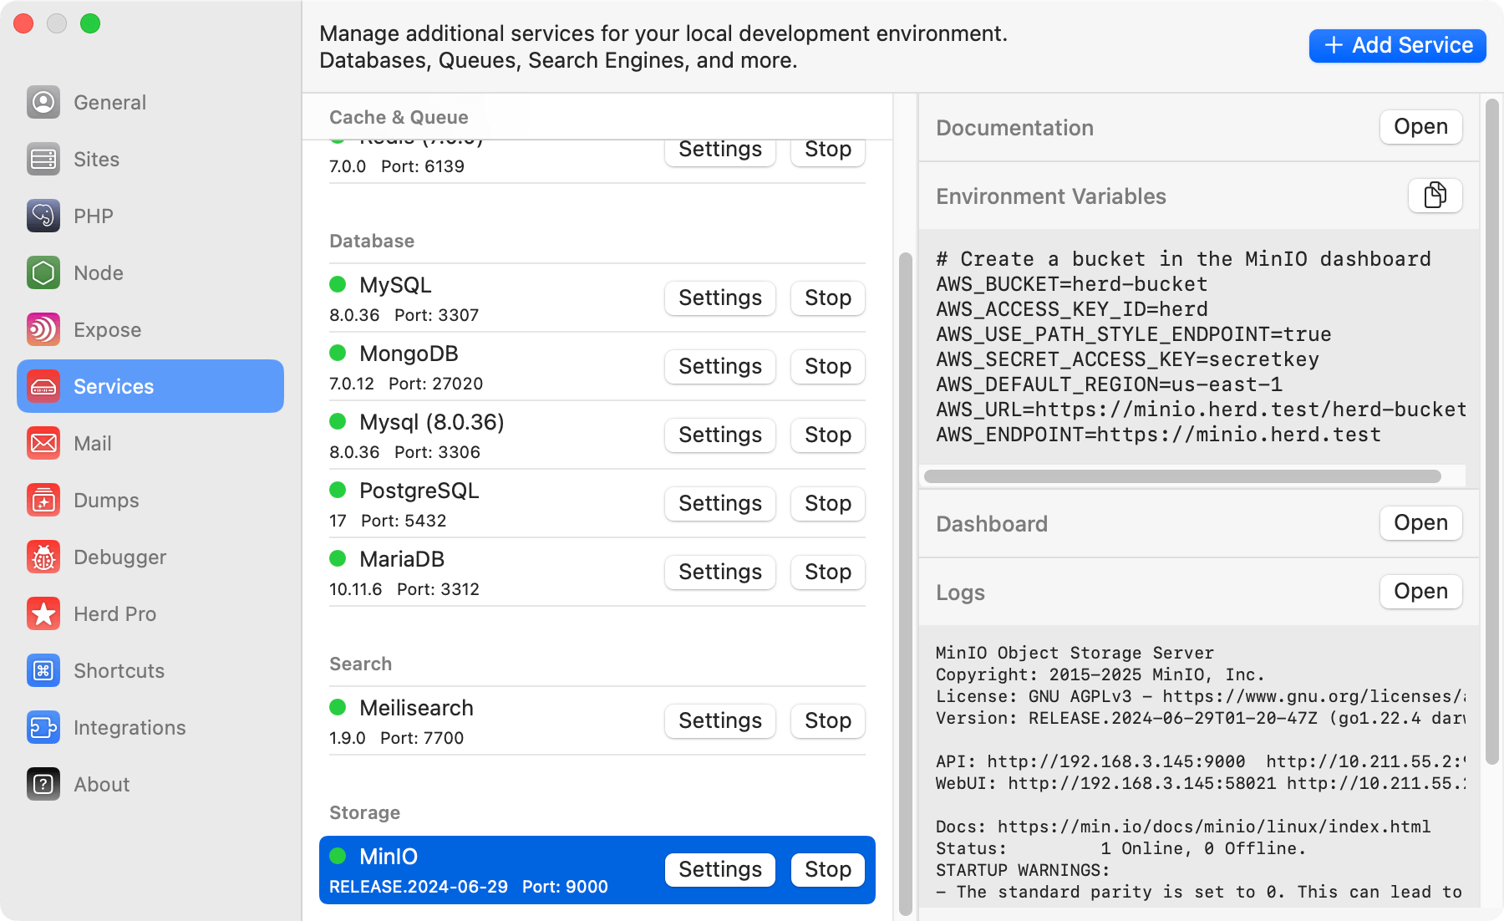Screen dimensions: 1504x921
Task: Open the Mail section
Action: 92,443
